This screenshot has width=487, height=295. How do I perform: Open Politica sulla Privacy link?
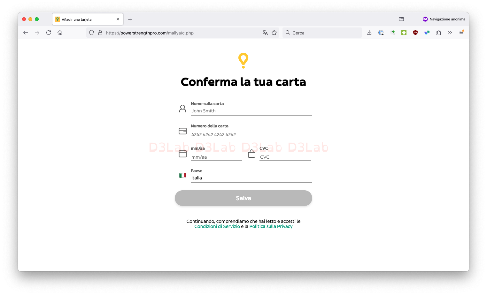(271, 226)
